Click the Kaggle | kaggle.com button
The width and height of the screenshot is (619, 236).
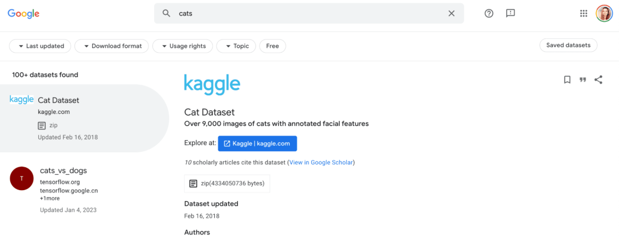pyautogui.click(x=257, y=144)
